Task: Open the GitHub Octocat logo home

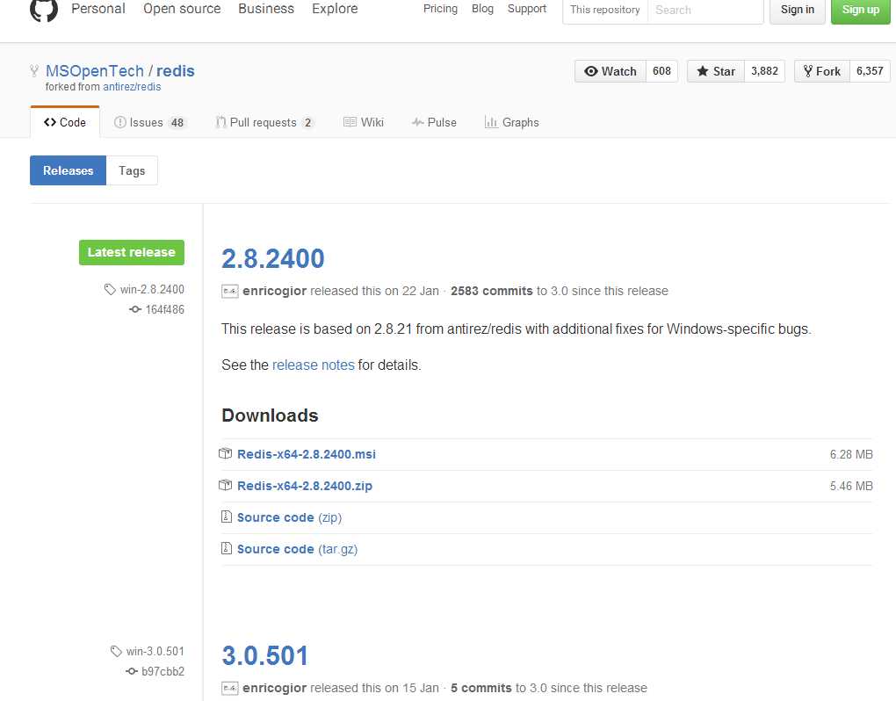Action: [x=44, y=9]
